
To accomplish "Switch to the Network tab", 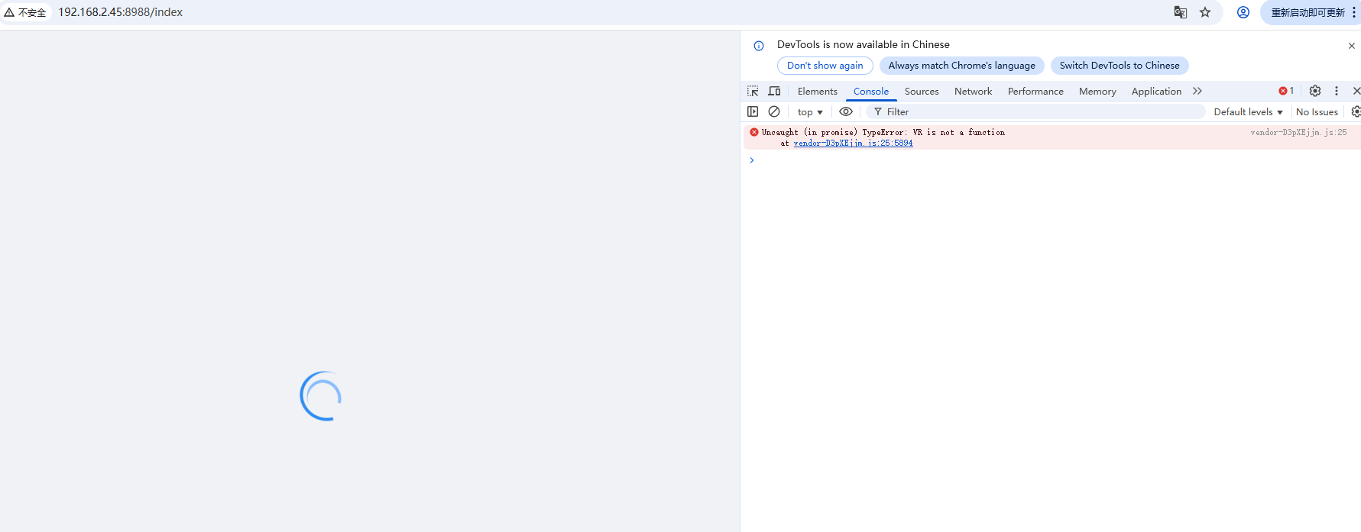I will click(x=973, y=92).
